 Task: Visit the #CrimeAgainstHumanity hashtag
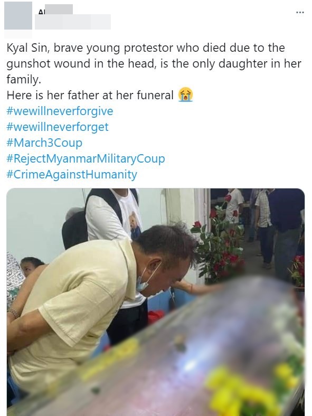click(72, 175)
